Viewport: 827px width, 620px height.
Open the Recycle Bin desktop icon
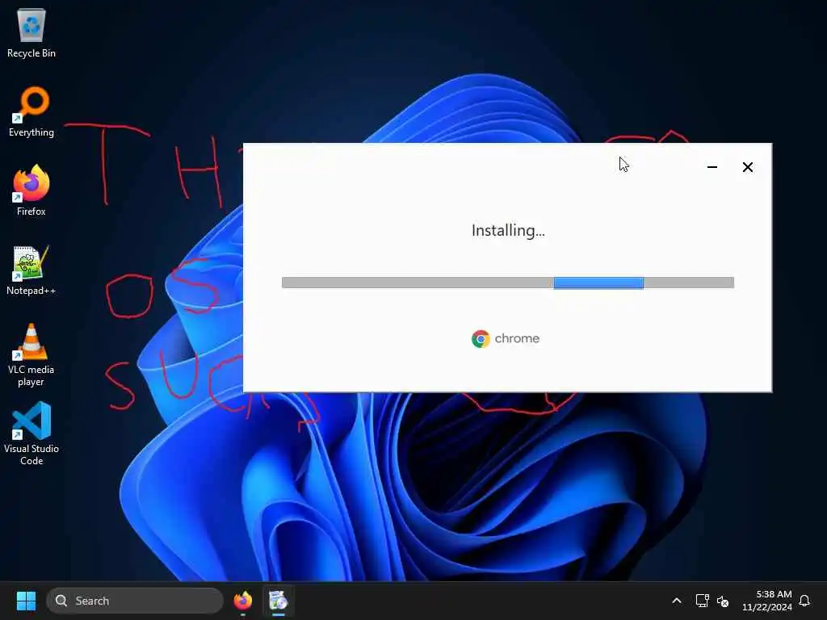click(31, 32)
